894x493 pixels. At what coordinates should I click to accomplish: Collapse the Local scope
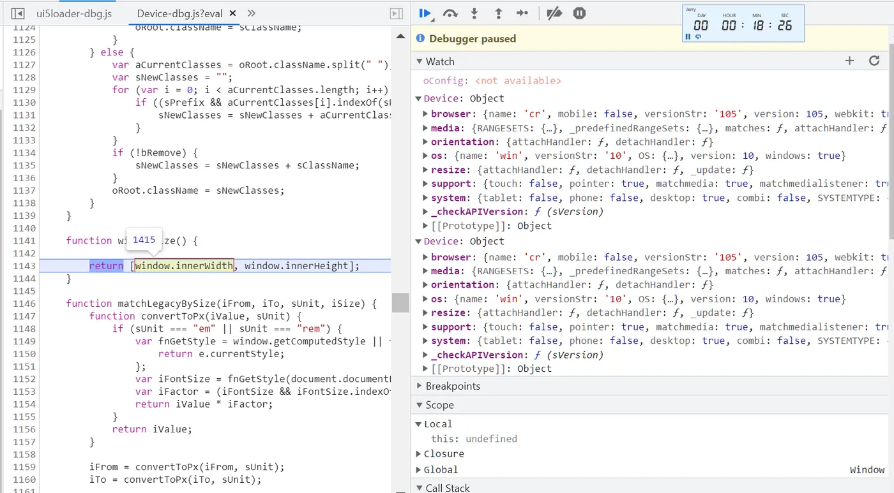coord(419,424)
